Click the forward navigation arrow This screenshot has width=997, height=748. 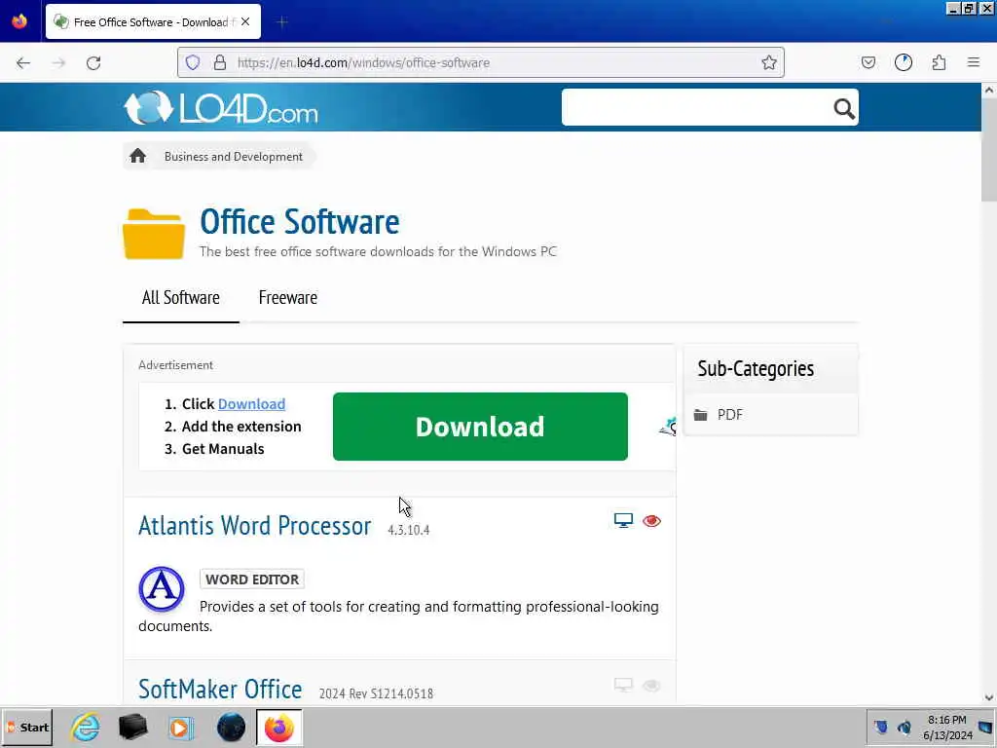(x=58, y=62)
